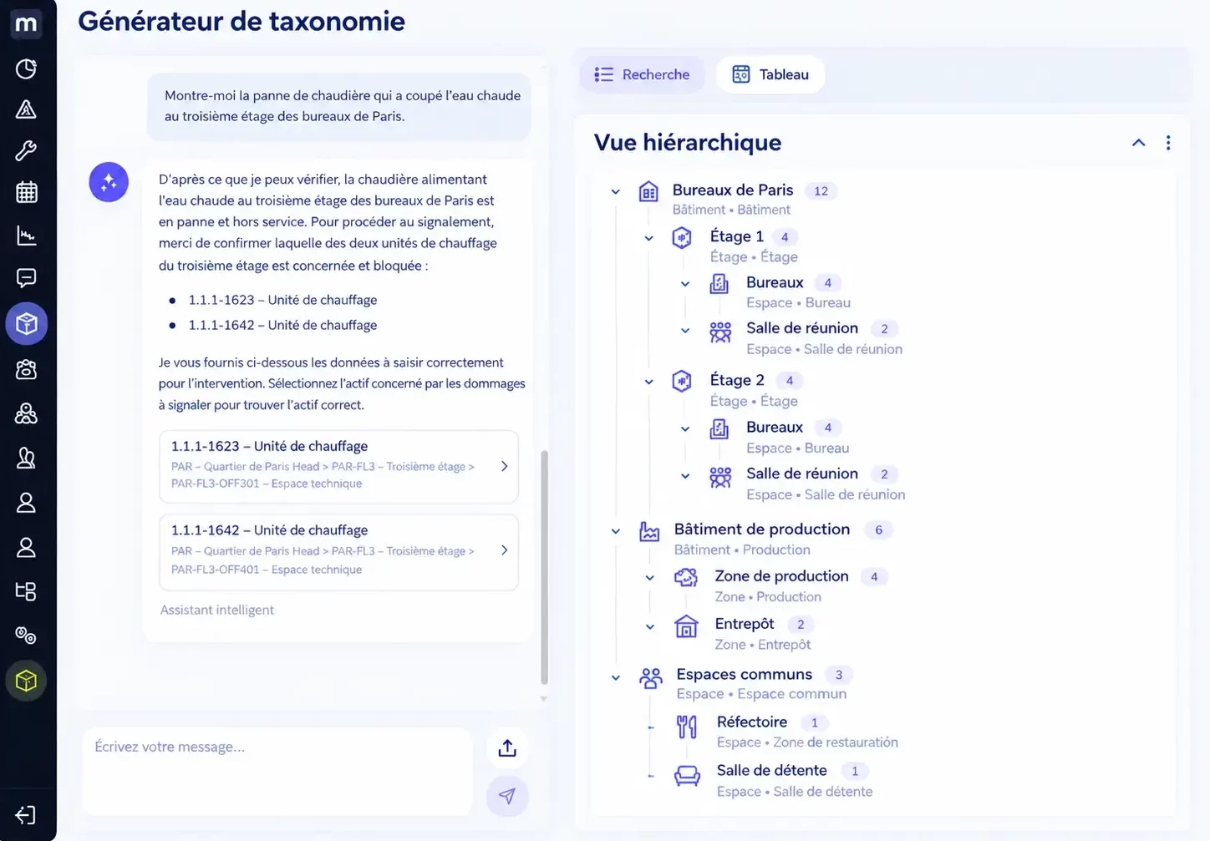Toggle the Zone de production chevron
The image size is (1210, 841).
650,578
